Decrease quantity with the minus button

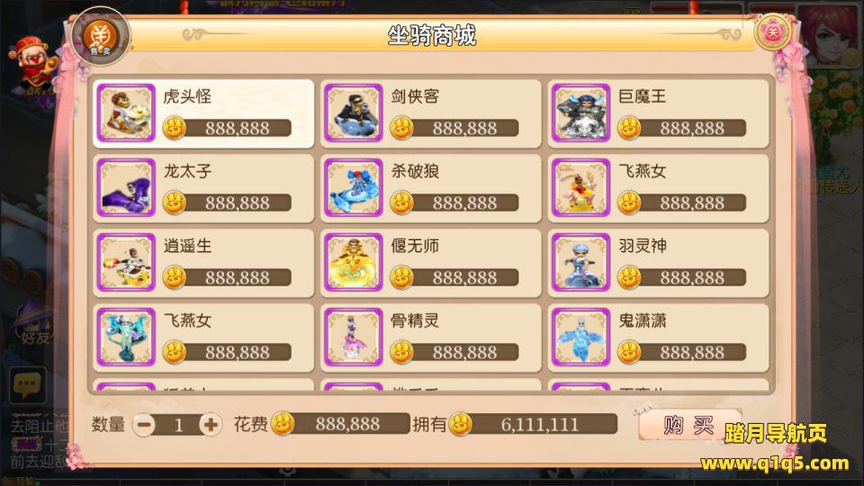pos(144,425)
